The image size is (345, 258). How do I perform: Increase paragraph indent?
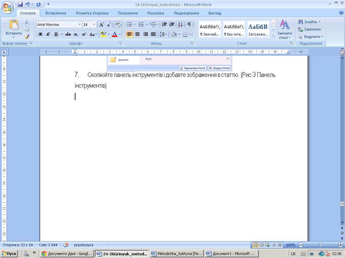coord(171,25)
